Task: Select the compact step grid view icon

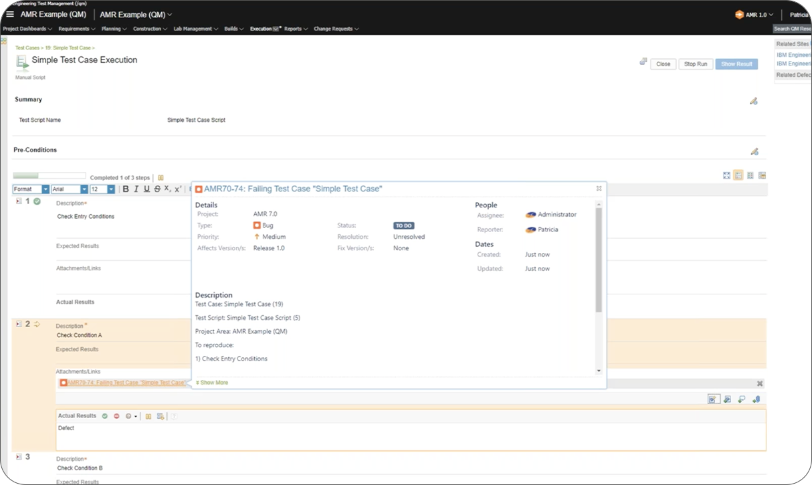Action: (x=750, y=175)
